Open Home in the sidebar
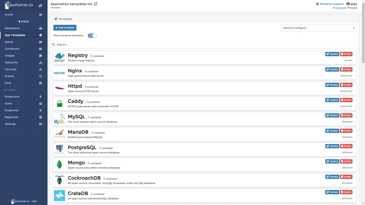The height and width of the screenshot is (205, 365). coord(9,15)
